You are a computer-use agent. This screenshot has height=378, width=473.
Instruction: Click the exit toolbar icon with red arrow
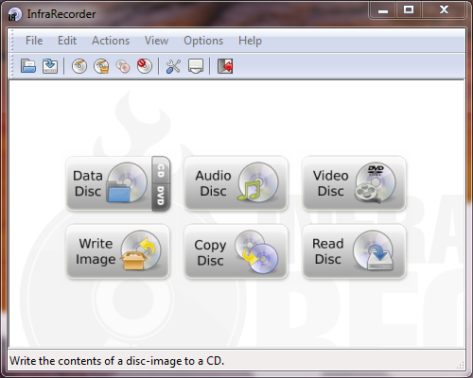pos(225,66)
